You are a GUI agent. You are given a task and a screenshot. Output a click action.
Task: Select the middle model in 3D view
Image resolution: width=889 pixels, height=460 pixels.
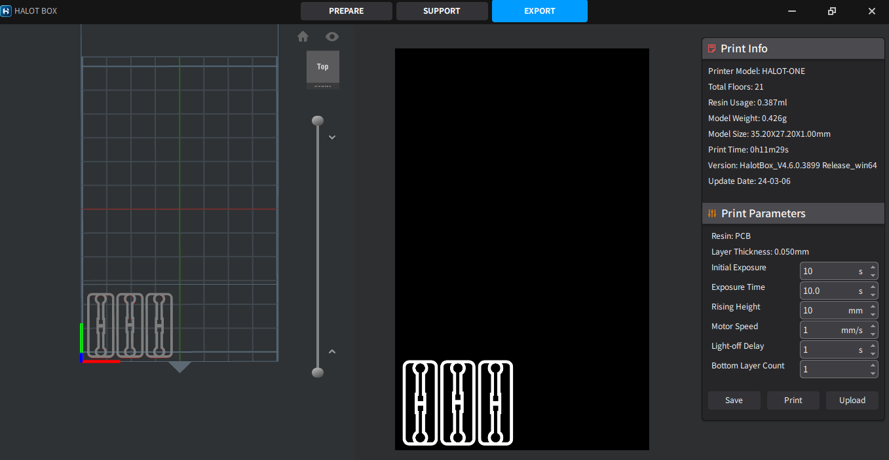pyautogui.click(x=130, y=325)
